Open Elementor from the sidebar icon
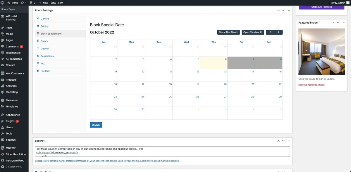 tap(3, 100)
